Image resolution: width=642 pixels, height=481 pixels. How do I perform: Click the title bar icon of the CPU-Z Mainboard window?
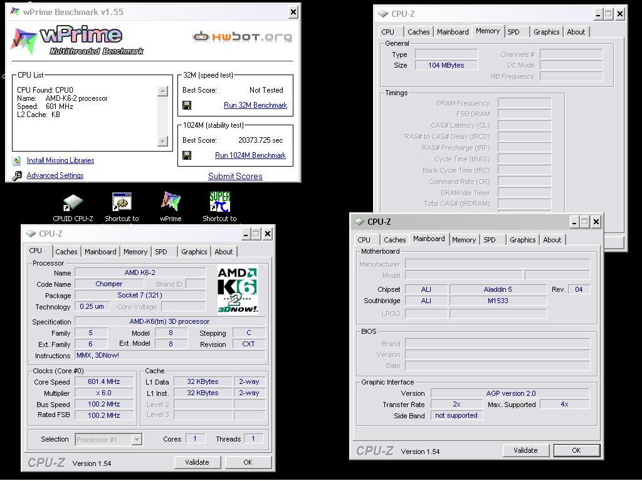pos(359,222)
